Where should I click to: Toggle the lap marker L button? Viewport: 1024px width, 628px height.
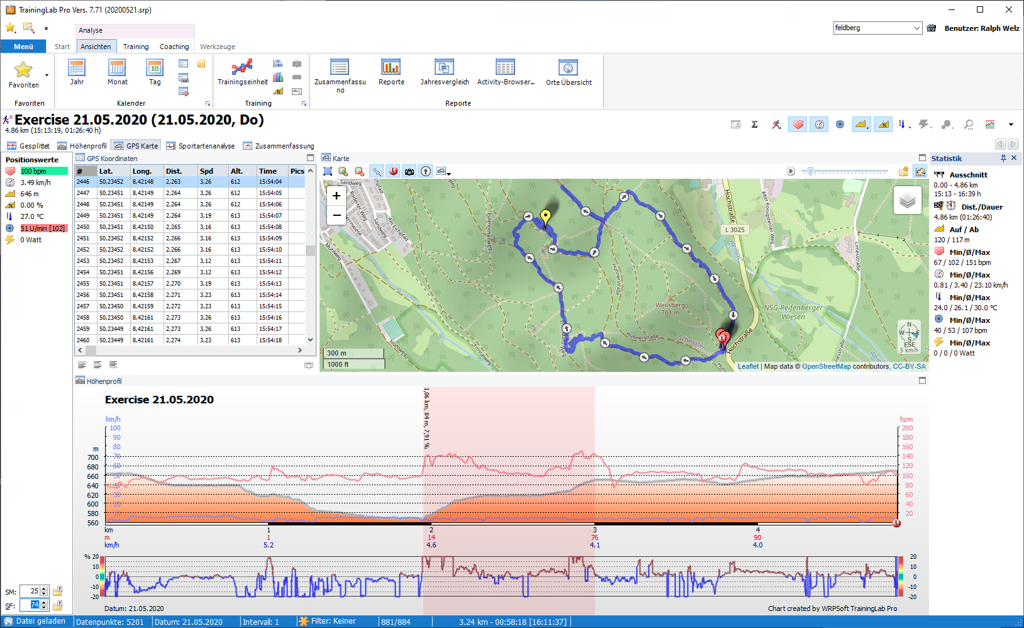click(393, 171)
